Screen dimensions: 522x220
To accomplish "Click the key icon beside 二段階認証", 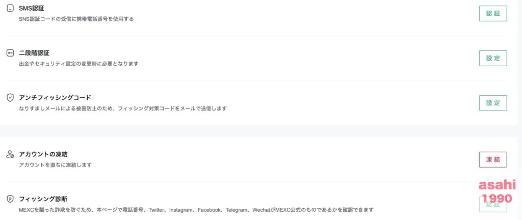I will [10, 53].
